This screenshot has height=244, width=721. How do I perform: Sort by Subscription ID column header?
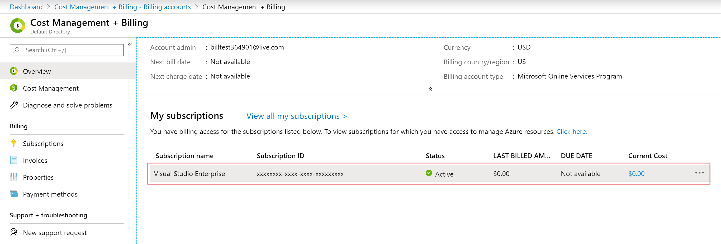281,156
